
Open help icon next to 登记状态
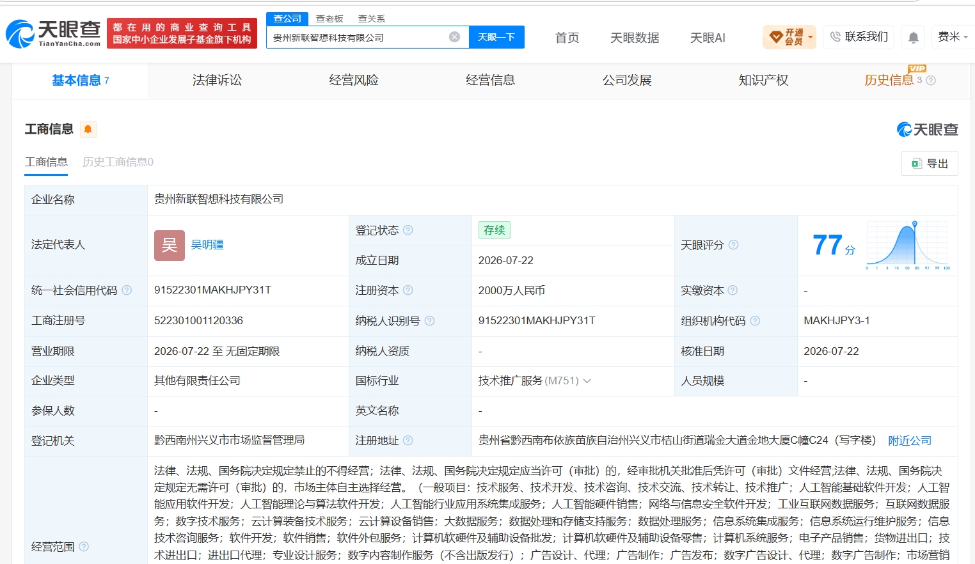point(408,230)
